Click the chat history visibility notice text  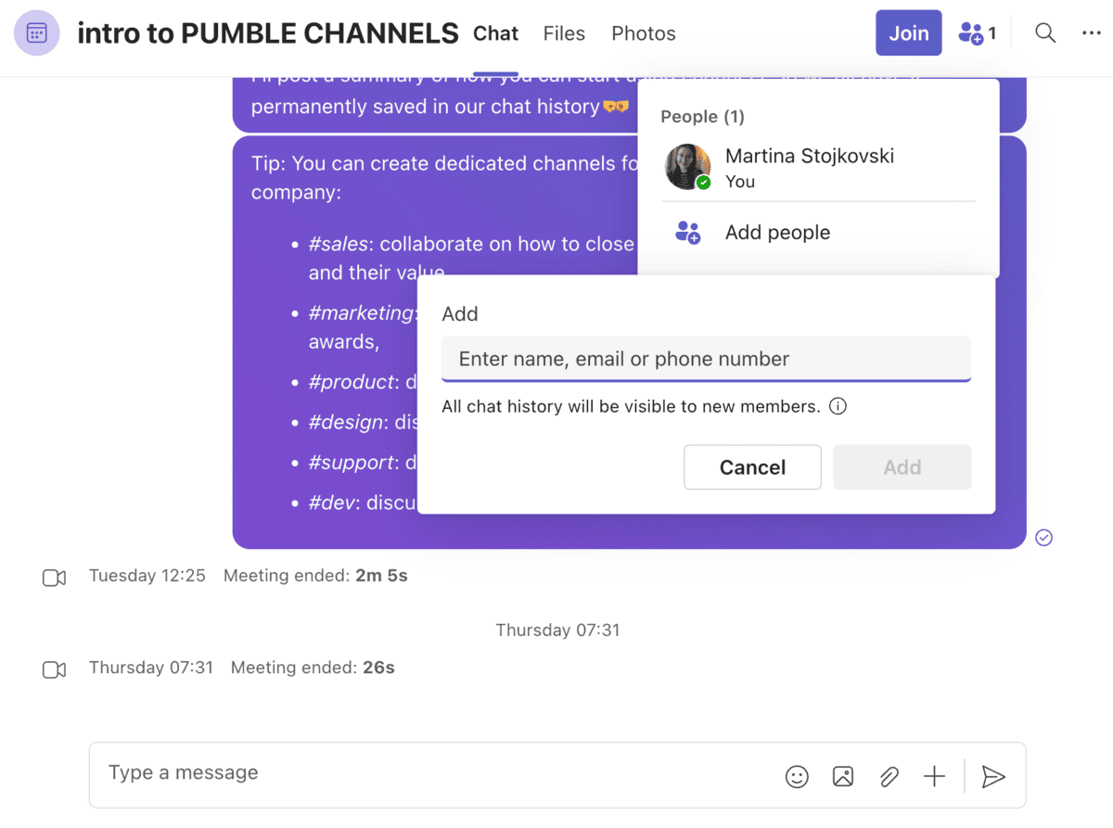click(631, 406)
